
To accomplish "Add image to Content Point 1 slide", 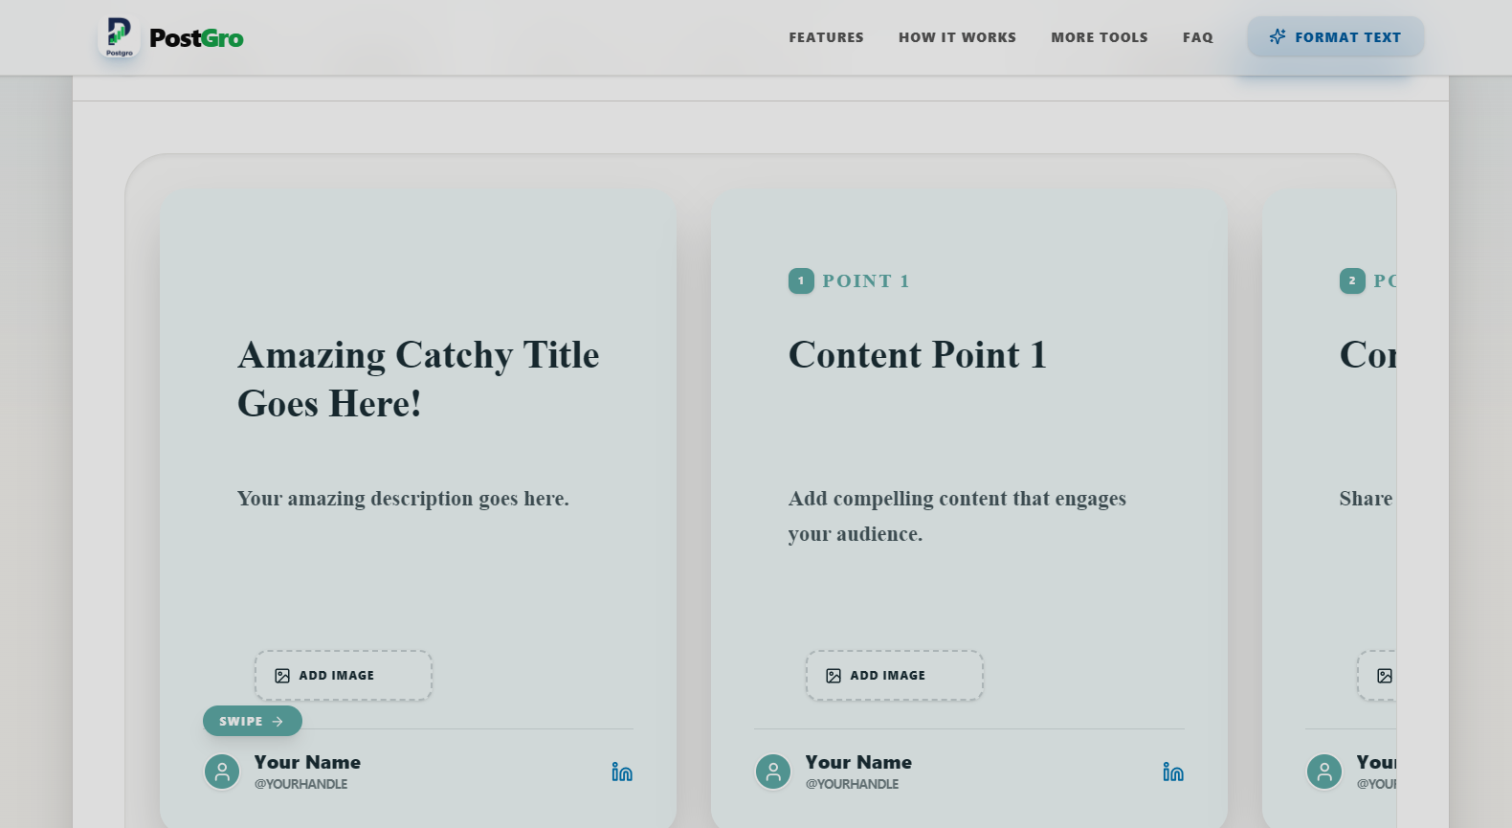I will pos(895,676).
